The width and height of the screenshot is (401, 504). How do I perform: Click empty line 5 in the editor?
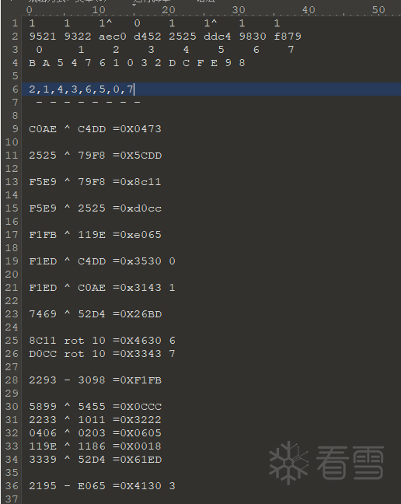211,76
